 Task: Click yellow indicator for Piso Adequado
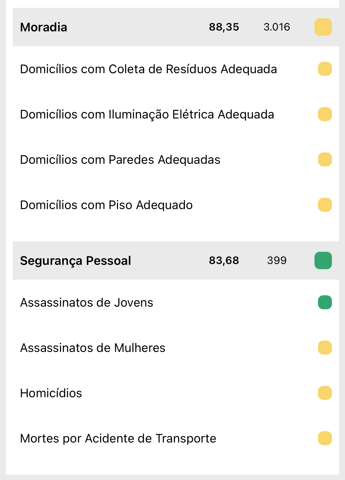tap(325, 205)
